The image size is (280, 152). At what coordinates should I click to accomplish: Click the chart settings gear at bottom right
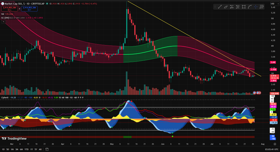click(275, 144)
